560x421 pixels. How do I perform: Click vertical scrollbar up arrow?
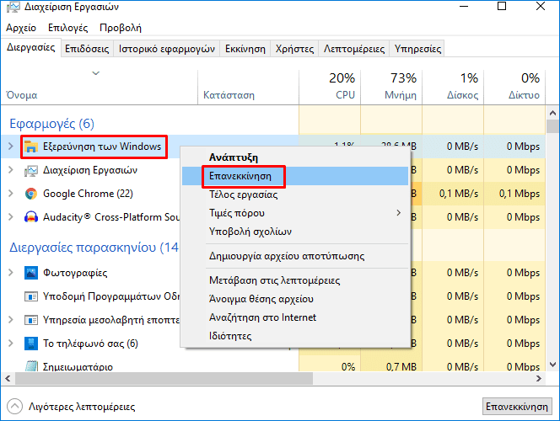552,114
